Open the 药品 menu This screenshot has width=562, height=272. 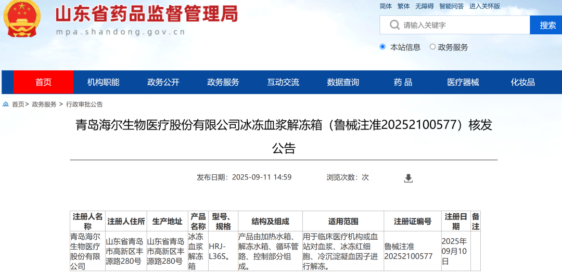403,82
